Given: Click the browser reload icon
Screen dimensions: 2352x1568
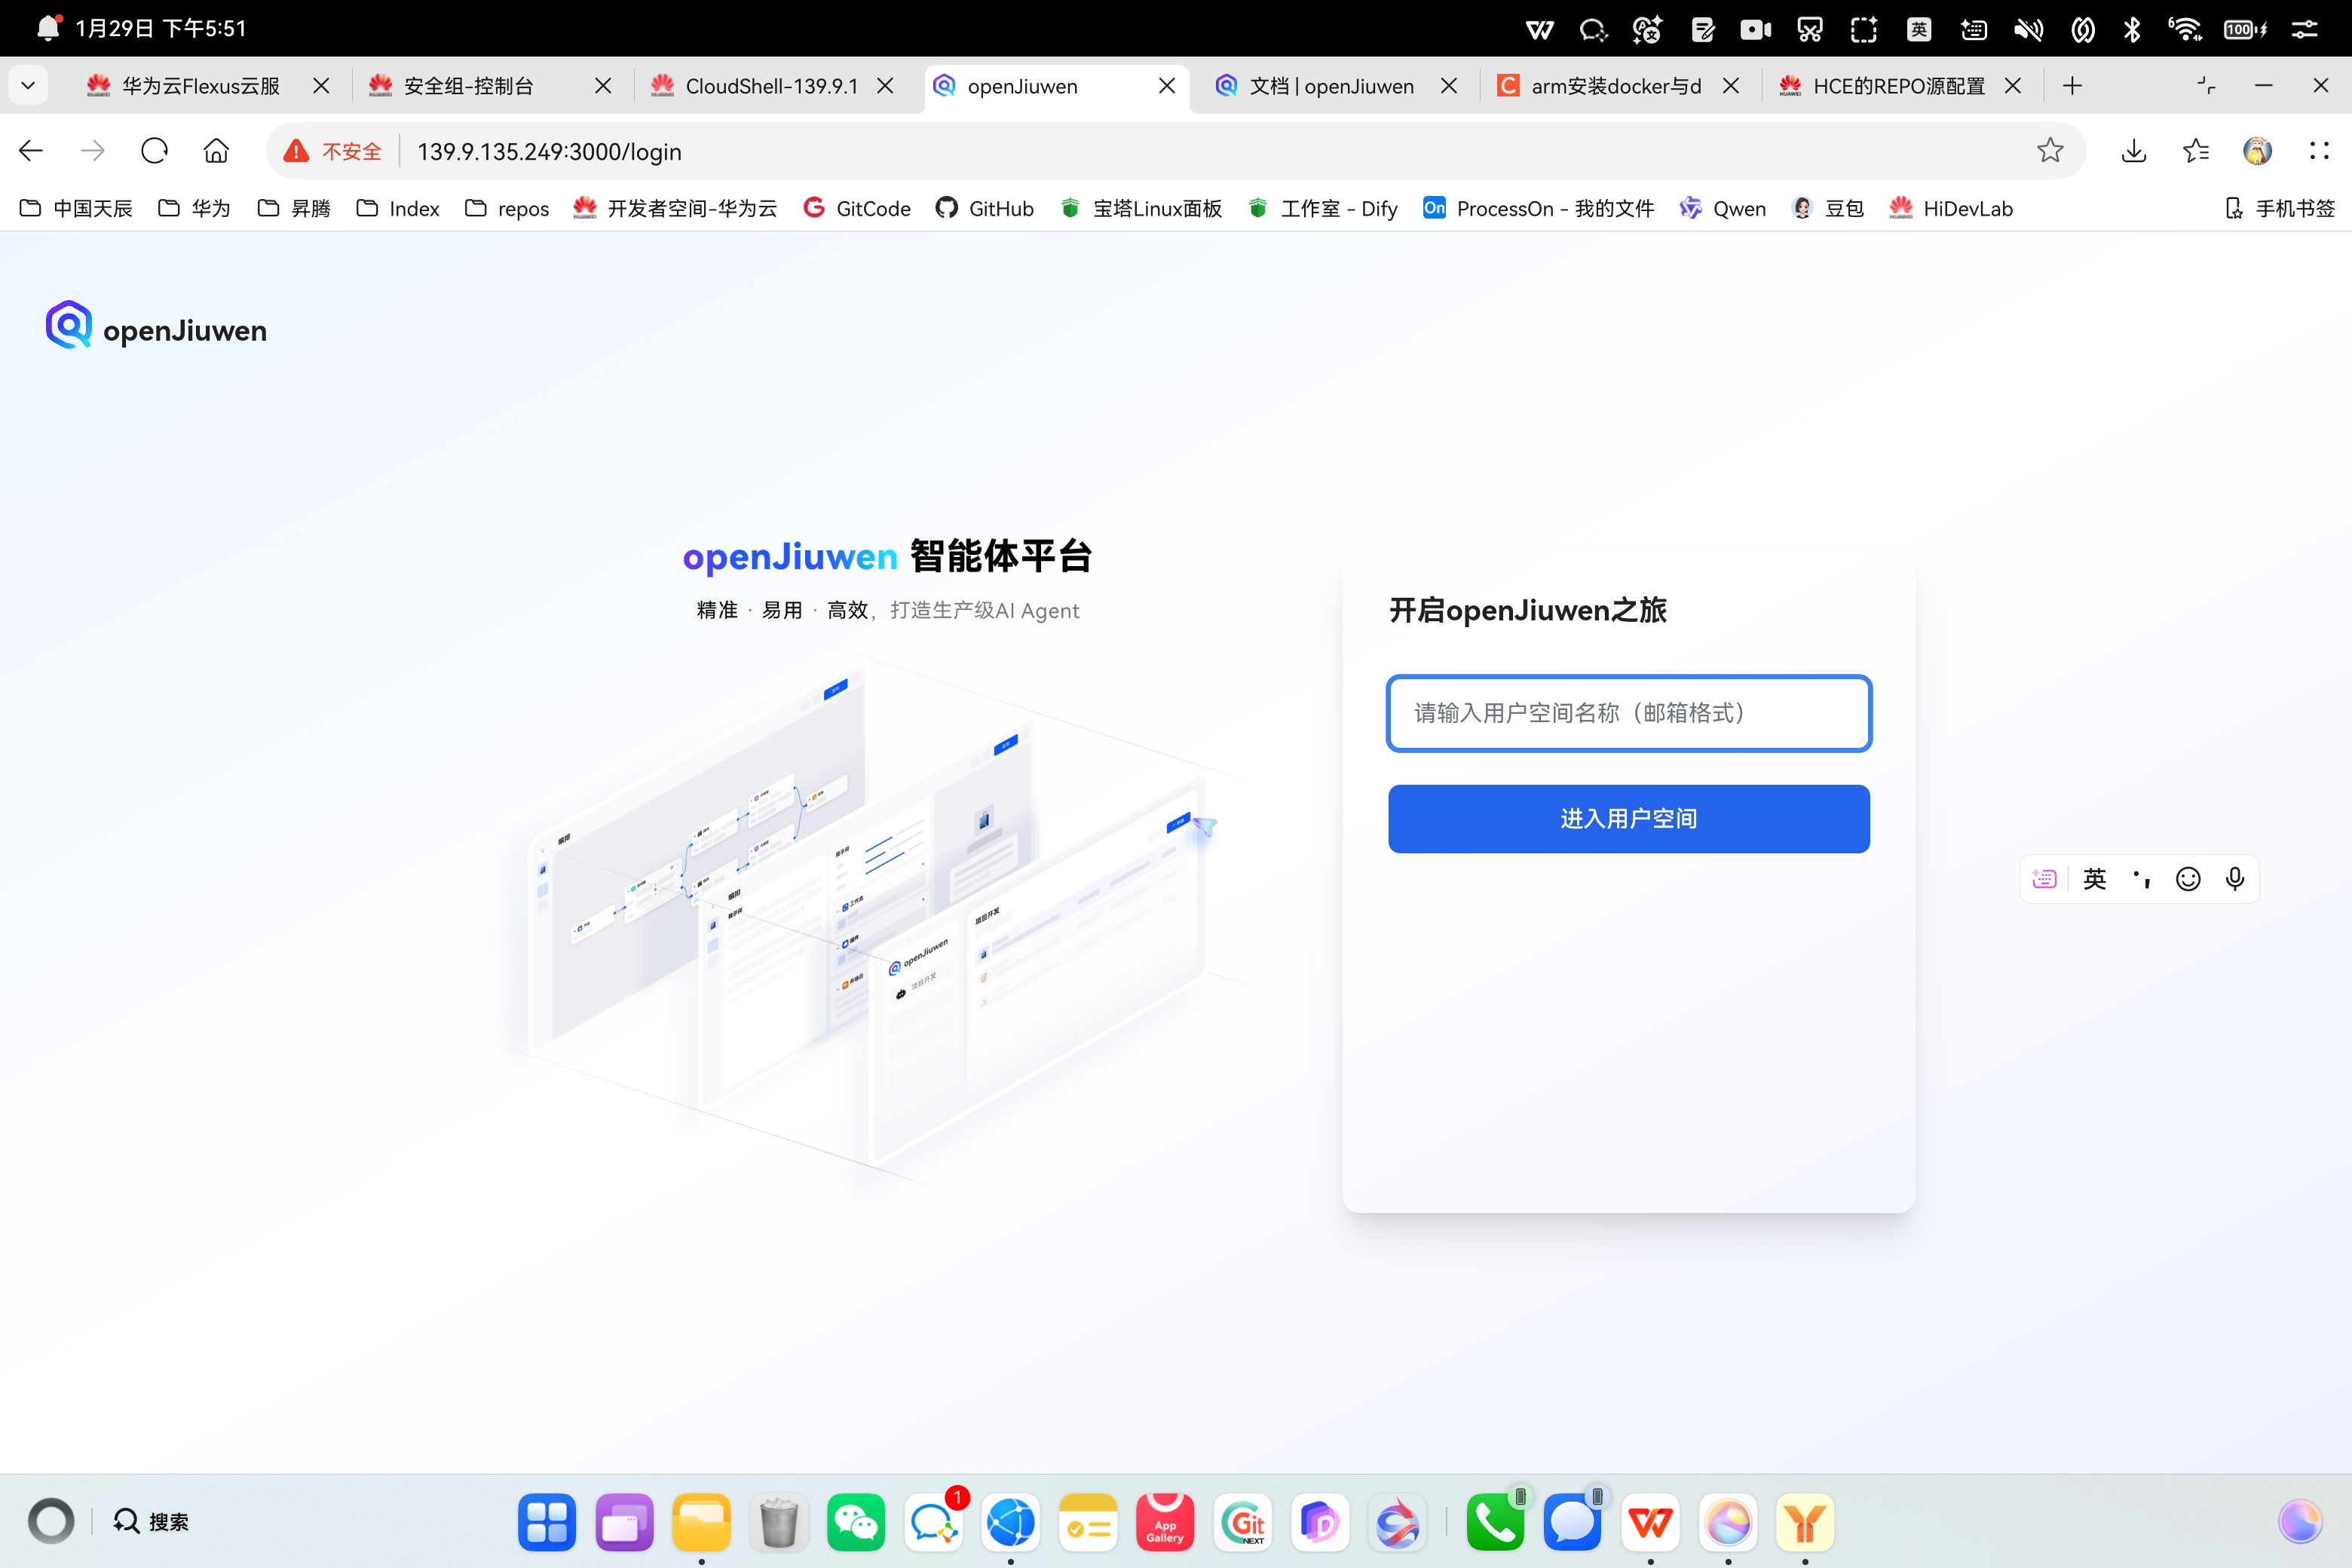Looking at the screenshot, I should click(x=154, y=151).
